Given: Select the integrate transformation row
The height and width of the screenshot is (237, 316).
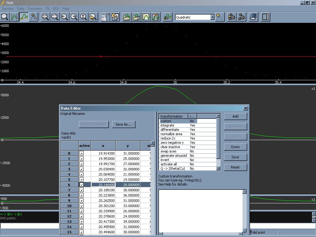Looking at the screenshot, I should (x=187, y=125).
